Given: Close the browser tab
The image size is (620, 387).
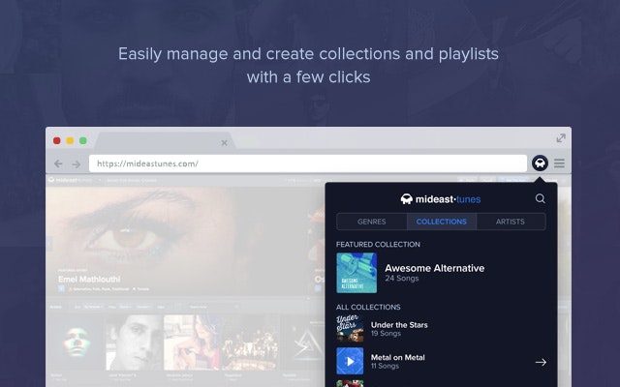Looking at the screenshot, I should tap(224, 143).
